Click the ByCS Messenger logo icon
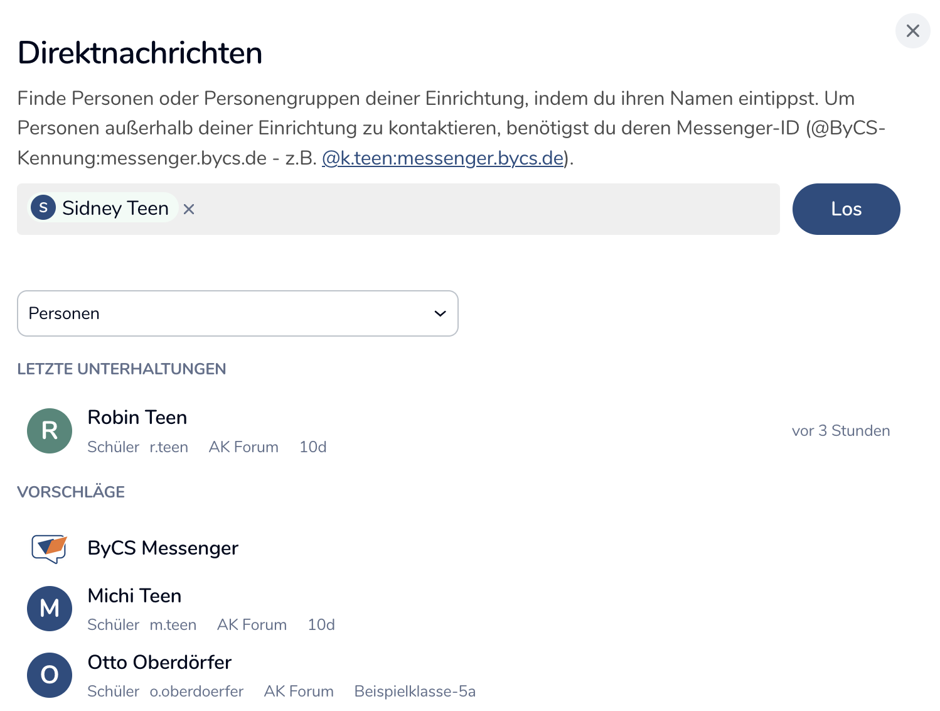The width and height of the screenshot is (940, 711). click(50, 548)
